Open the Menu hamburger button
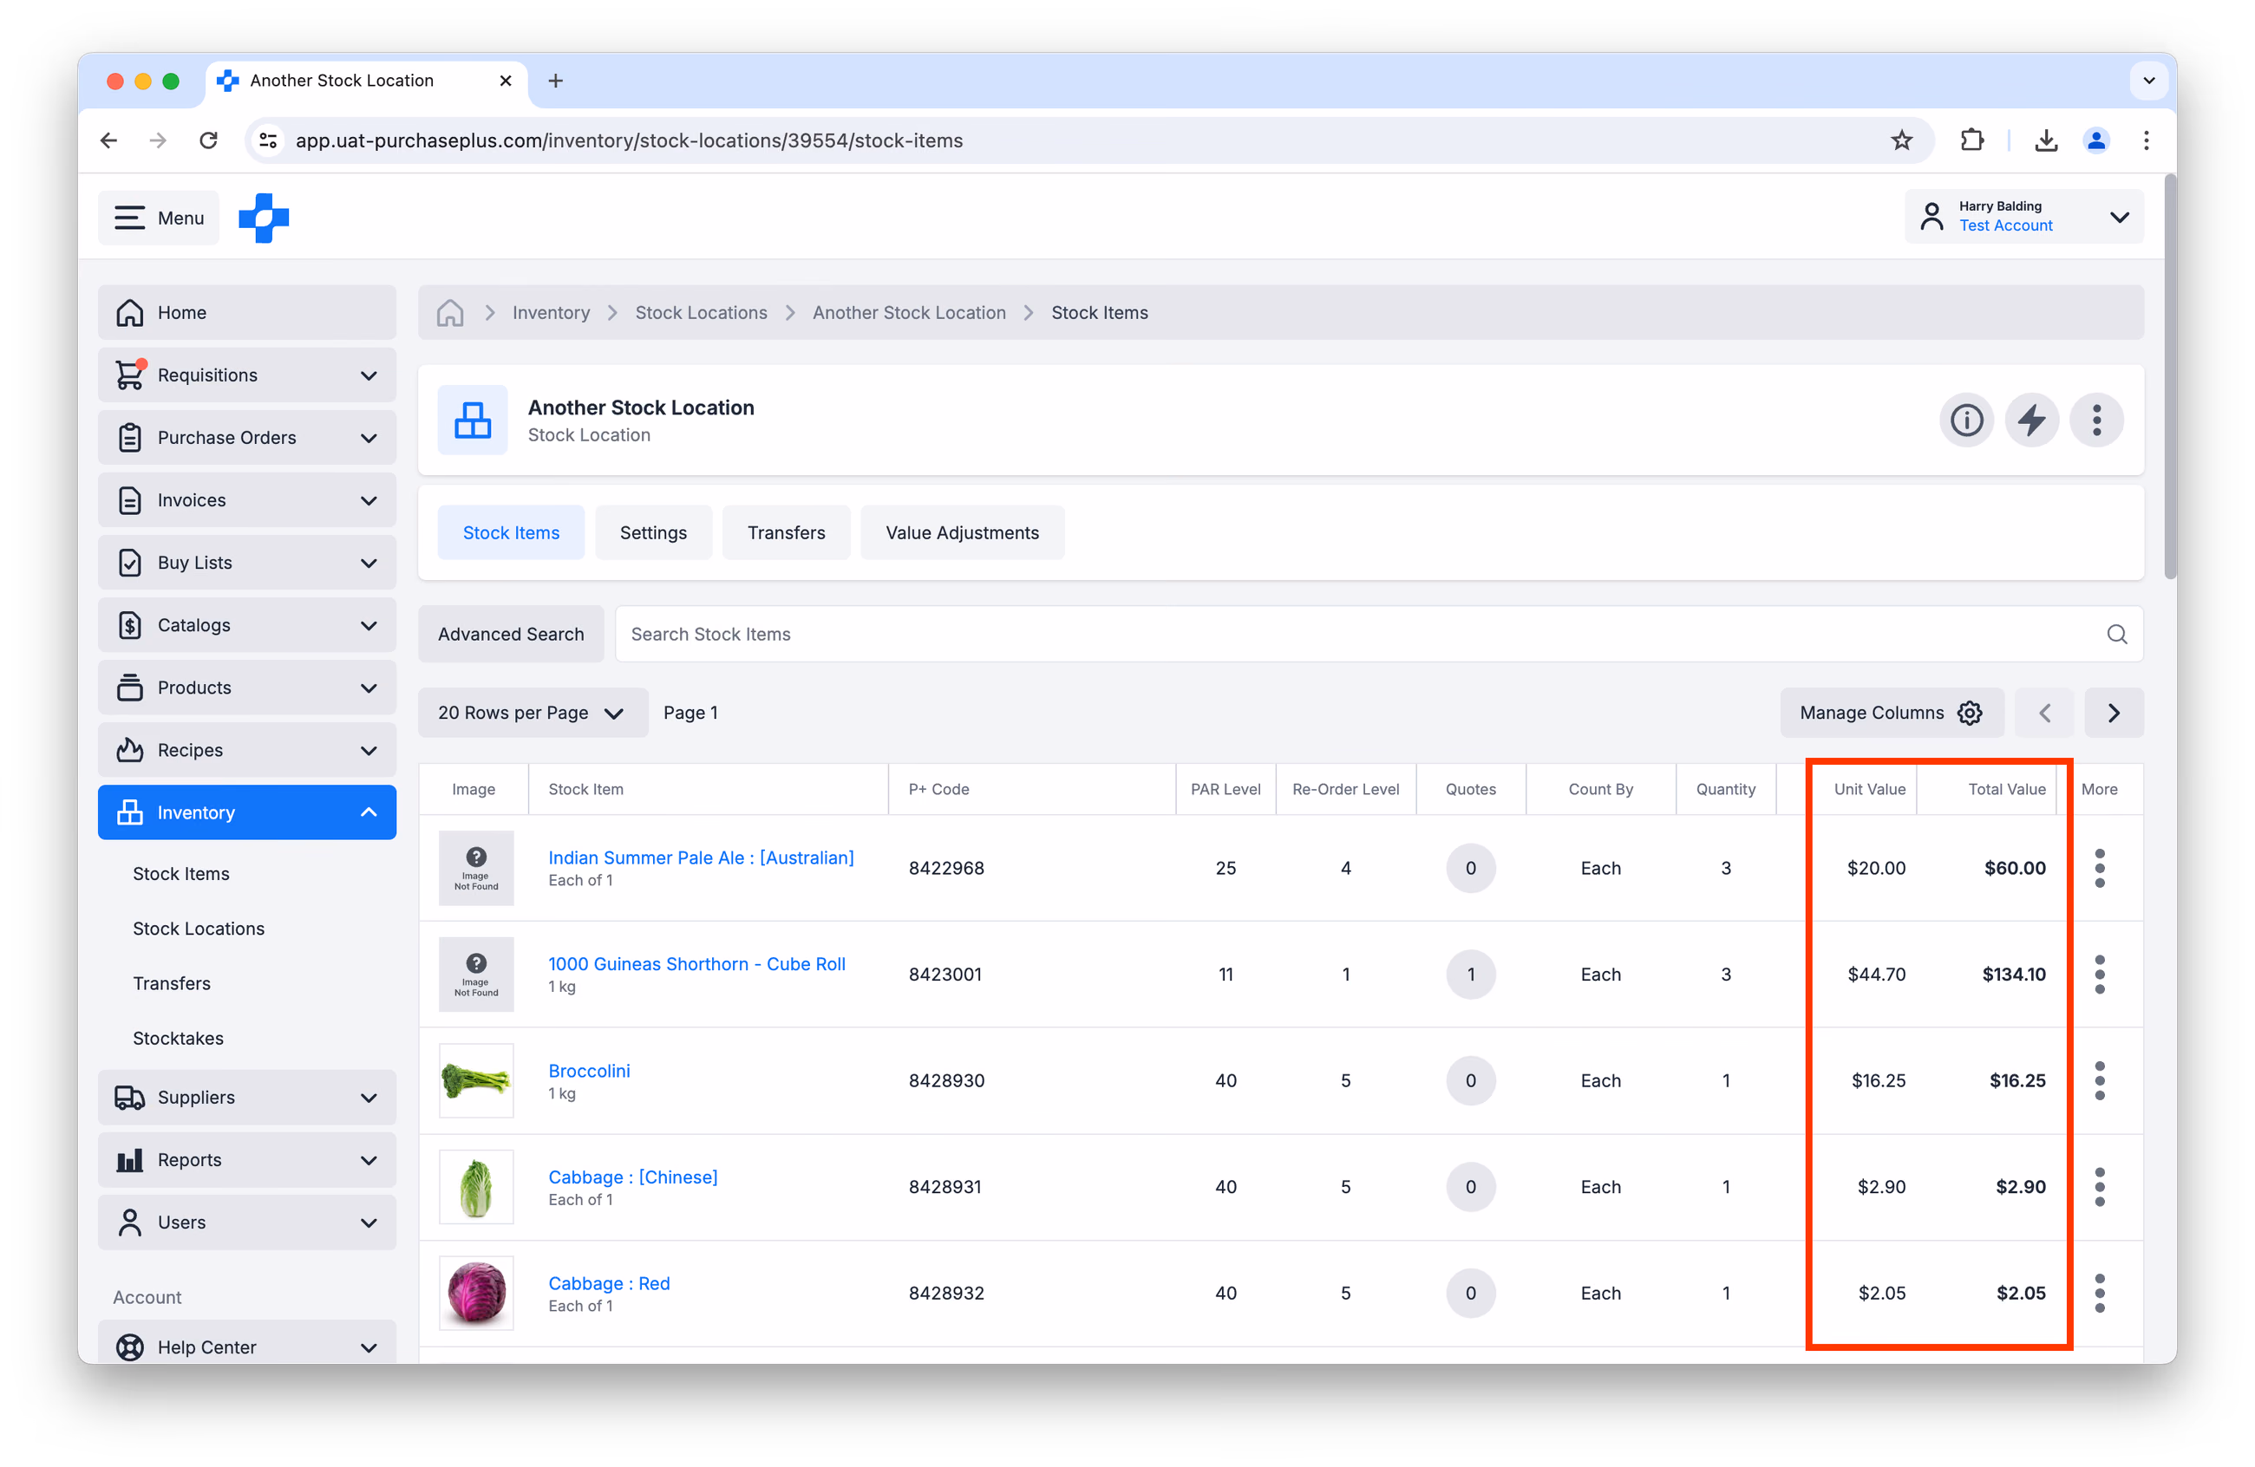Image resolution: width=2255 pixels, height=1467 pixels. 158,218
